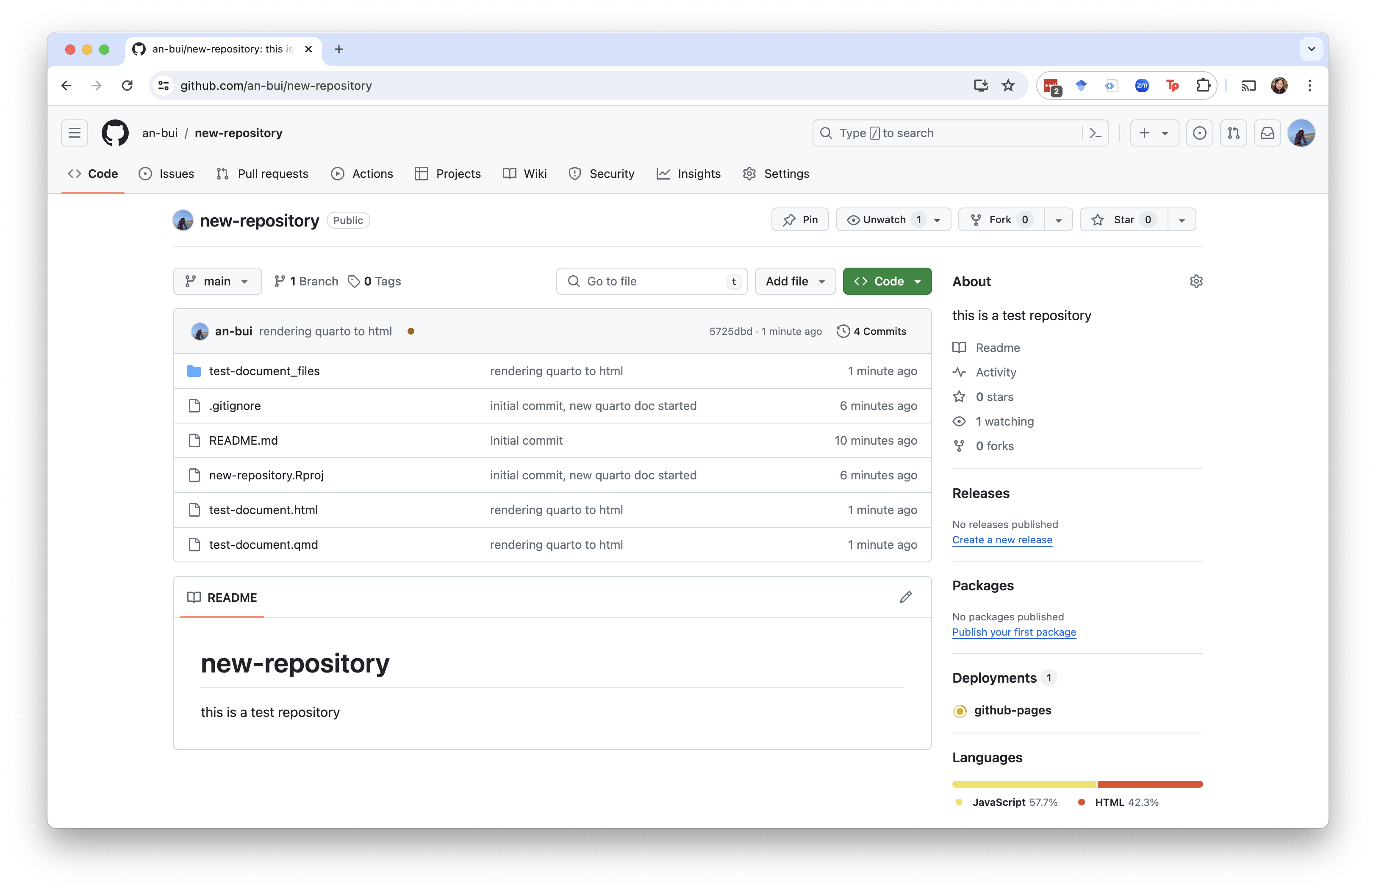This screenshot has width=1376, height=891.
Task: Click the JavaScript yellow language bar
Action: (1024, 784)
